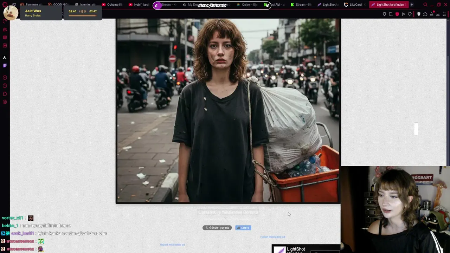
Task: Click right Report misleading ad link
Action: click(272, 237)
